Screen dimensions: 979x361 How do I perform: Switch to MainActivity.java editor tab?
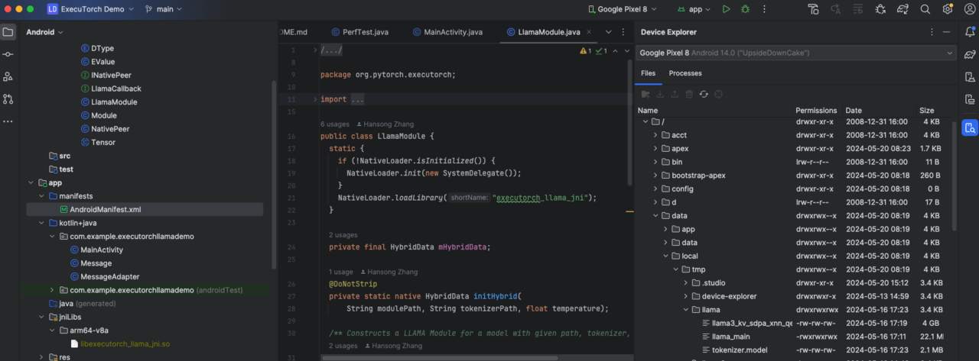(447, 32)
